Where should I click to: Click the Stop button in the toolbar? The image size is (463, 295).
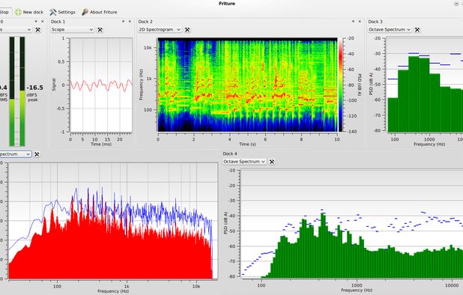coord(4,12)
